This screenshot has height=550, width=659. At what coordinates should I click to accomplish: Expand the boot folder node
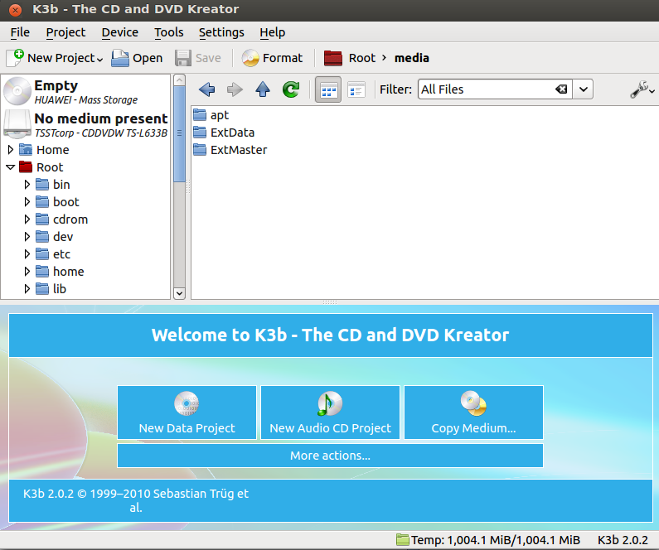point(27,202)
